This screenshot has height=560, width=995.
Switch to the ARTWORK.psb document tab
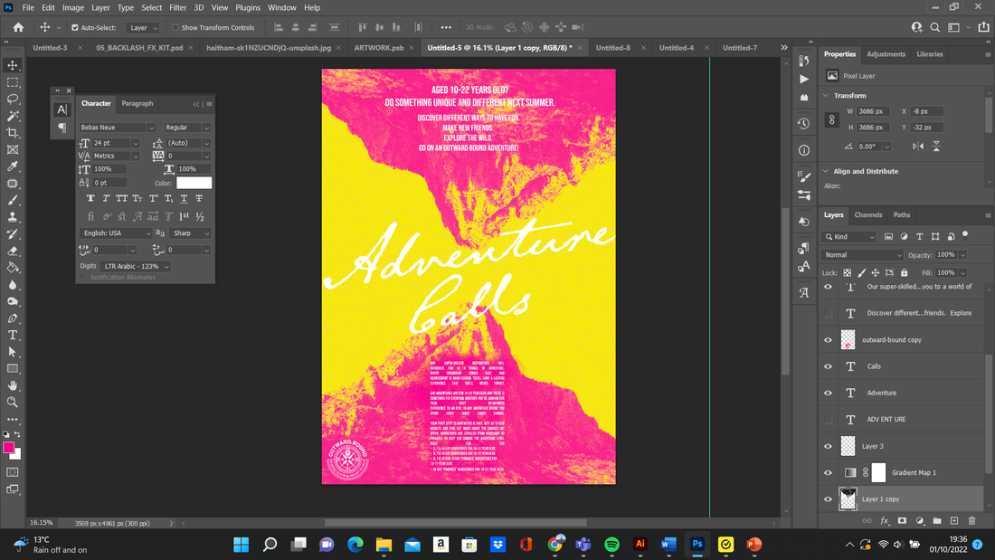click(379, 48)
